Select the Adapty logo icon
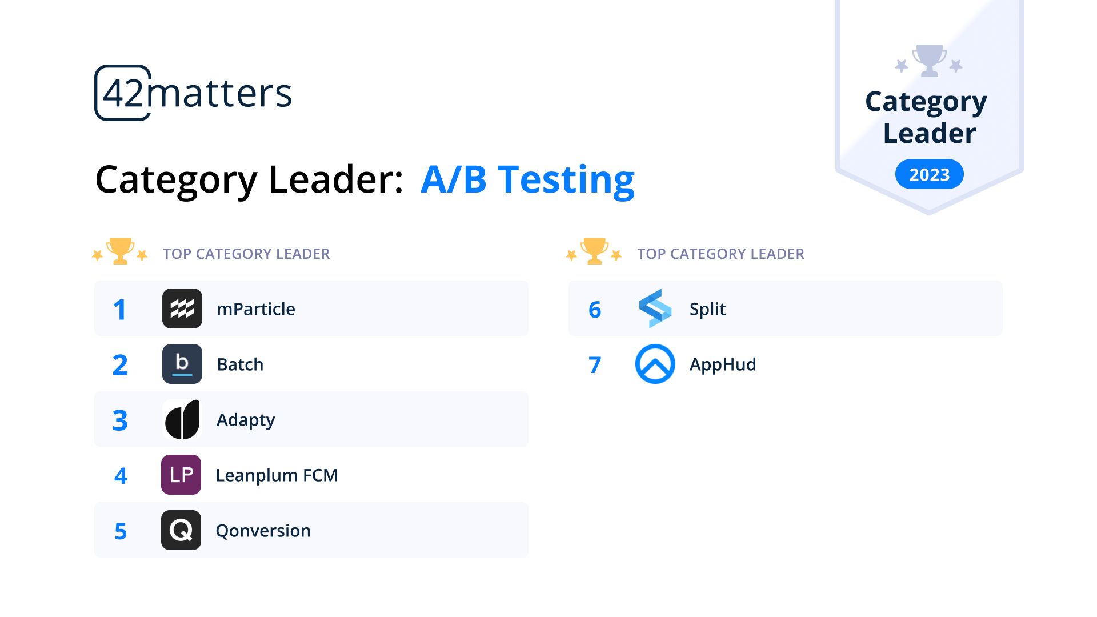1097x617 pixels. (x=182, y=419)
